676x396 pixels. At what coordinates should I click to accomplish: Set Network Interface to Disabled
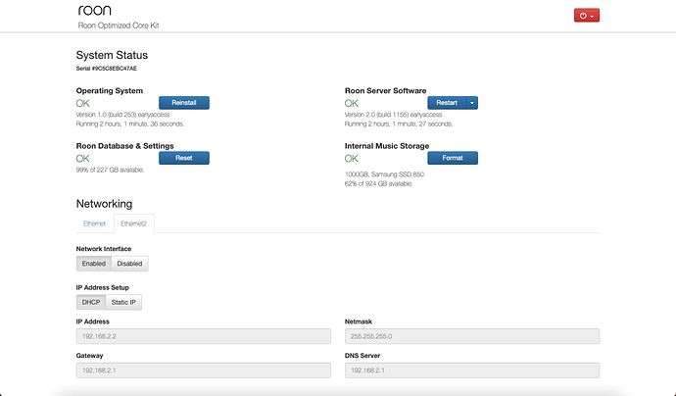tap(129, 264)
